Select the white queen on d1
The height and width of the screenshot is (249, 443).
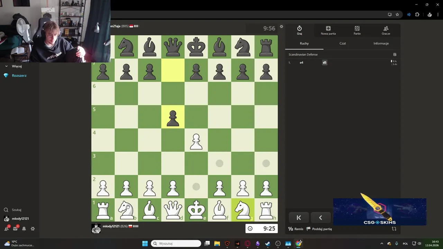pos(173,210)
